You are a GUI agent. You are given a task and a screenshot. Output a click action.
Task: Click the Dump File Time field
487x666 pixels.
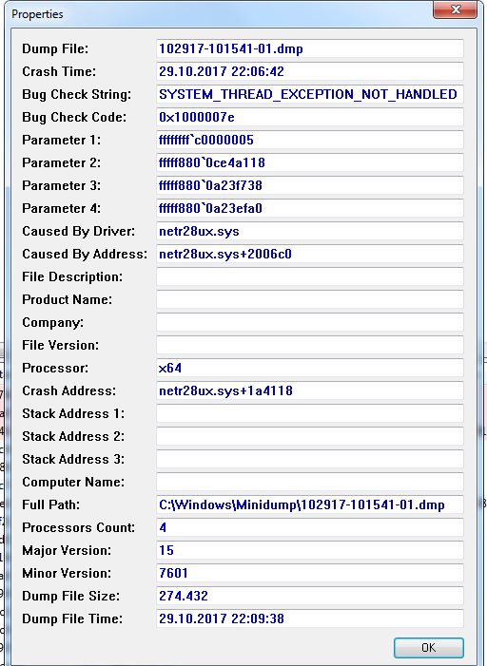click(x=310, y=618)
